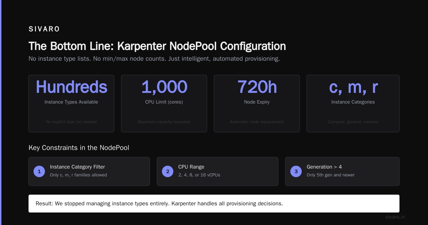The image size is (428, 225).
Task: Select the 1,000 CPU Limit card
Action: click(164, 104)
